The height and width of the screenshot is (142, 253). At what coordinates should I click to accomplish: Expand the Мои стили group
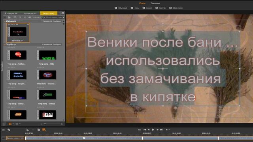click(176, 8)
